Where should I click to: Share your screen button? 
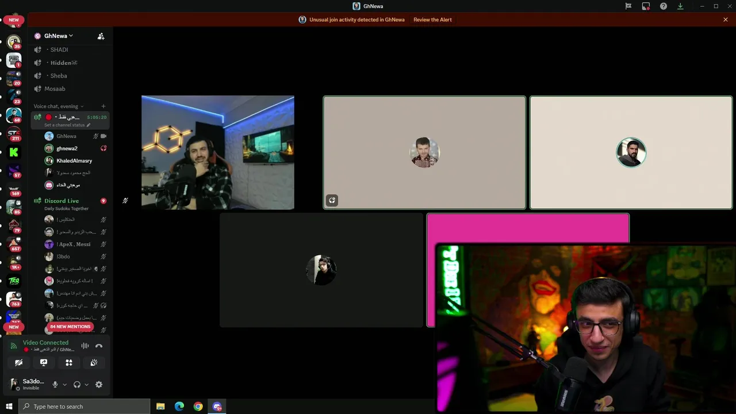coord(44,362)
